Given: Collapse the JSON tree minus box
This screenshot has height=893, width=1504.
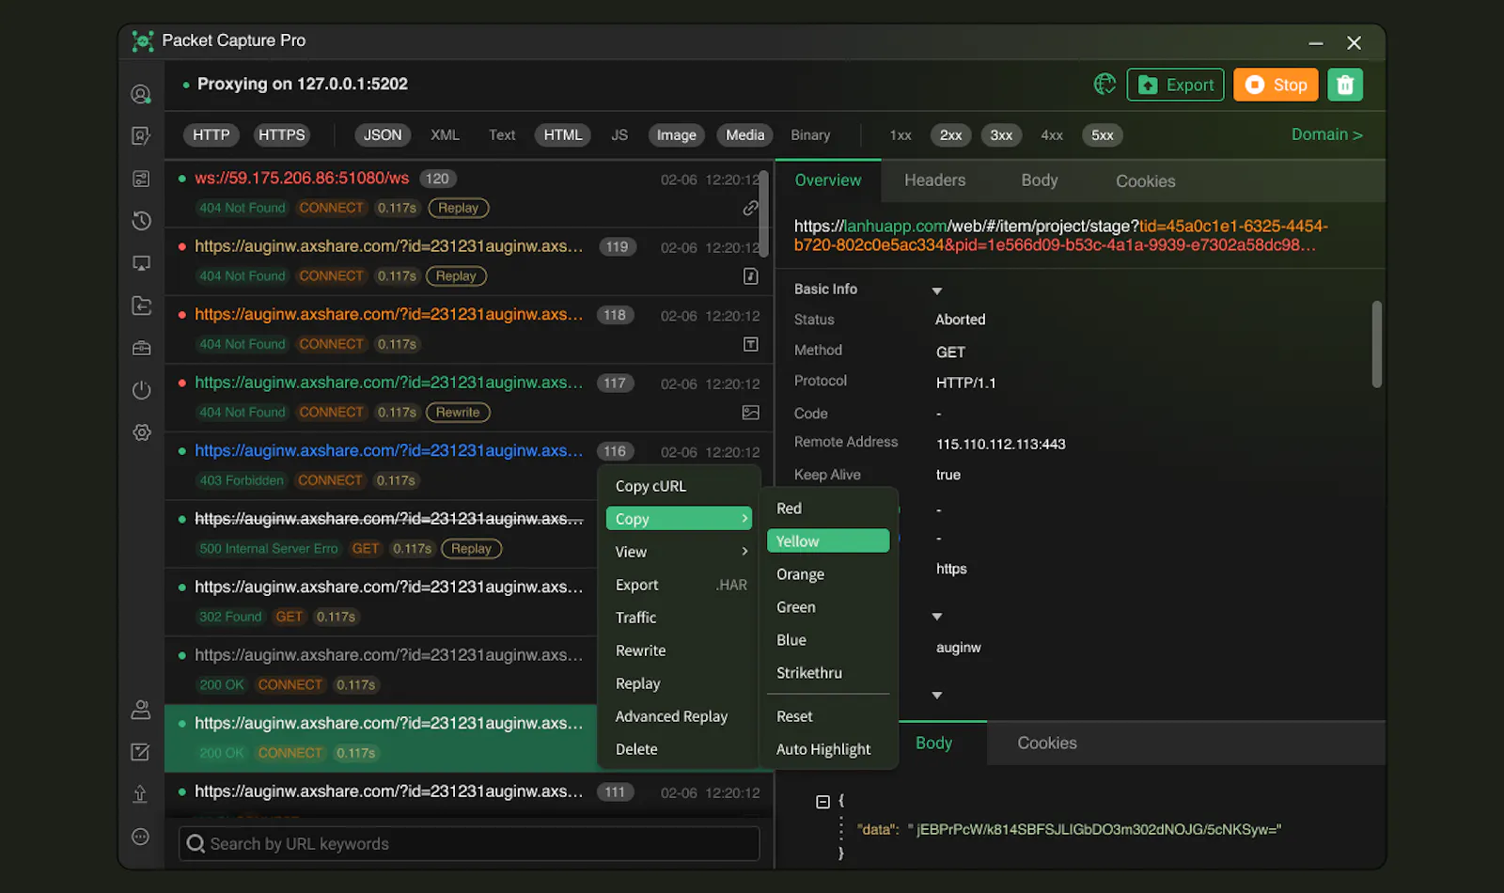Looking at the screenshot, I should [822, 802].
